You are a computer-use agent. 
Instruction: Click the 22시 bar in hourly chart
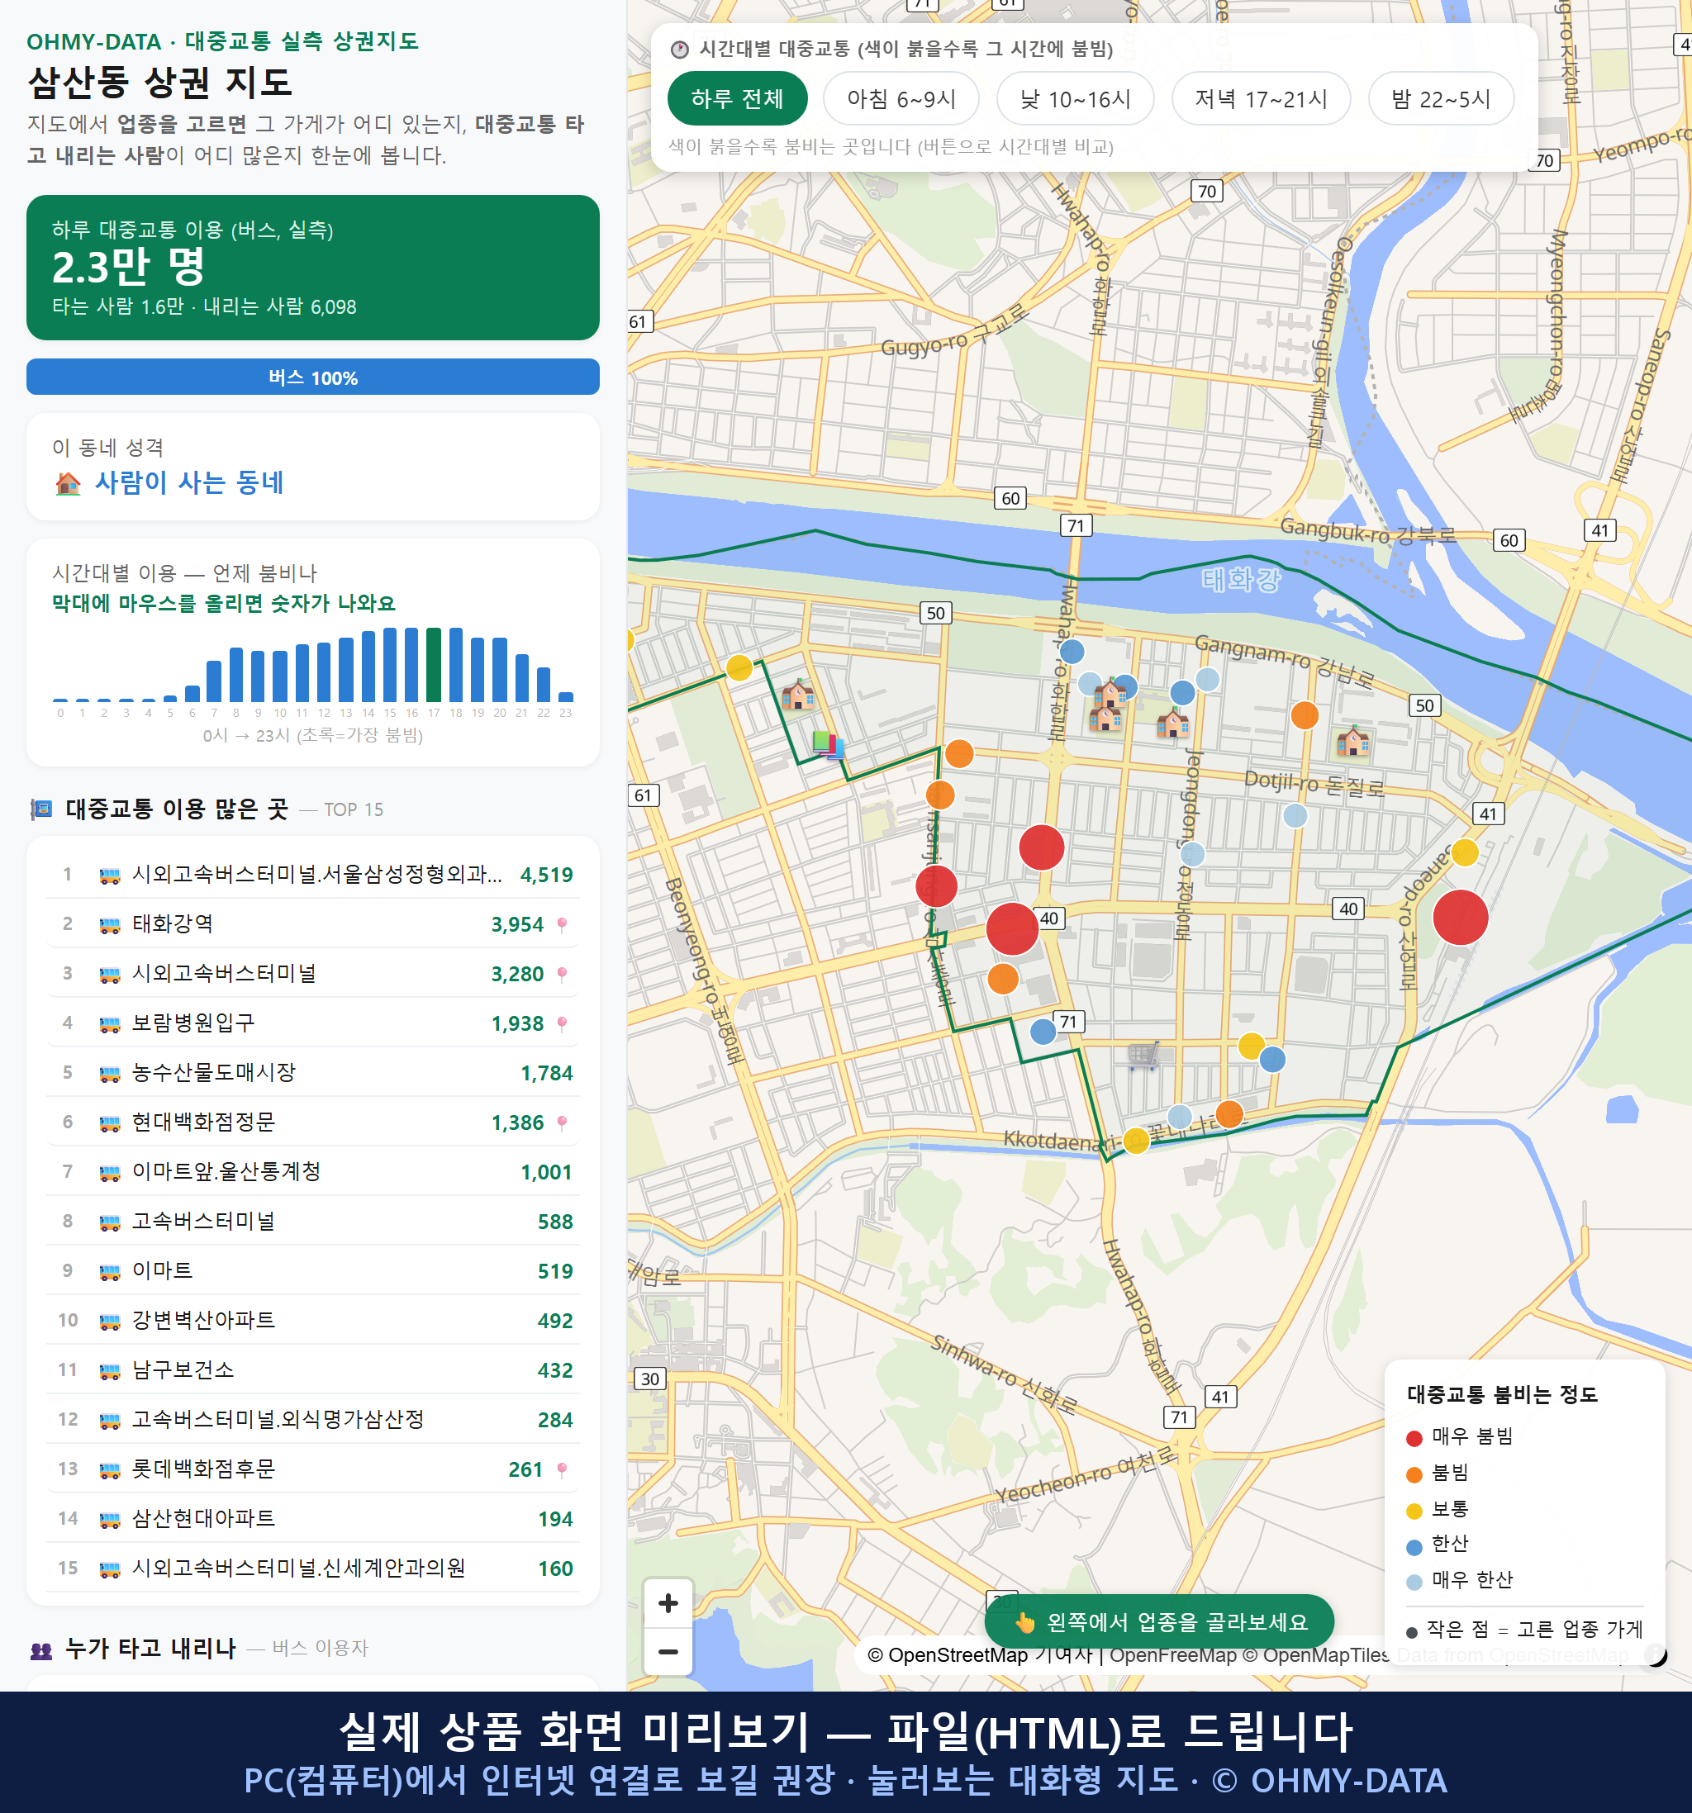tap(544, 685)
